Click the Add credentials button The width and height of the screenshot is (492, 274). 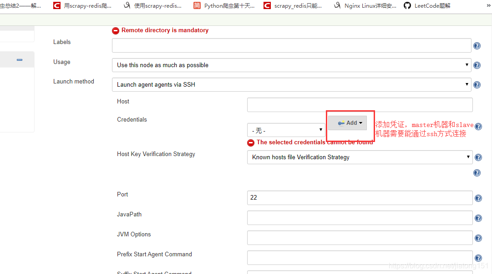click(x=348, y=123)
